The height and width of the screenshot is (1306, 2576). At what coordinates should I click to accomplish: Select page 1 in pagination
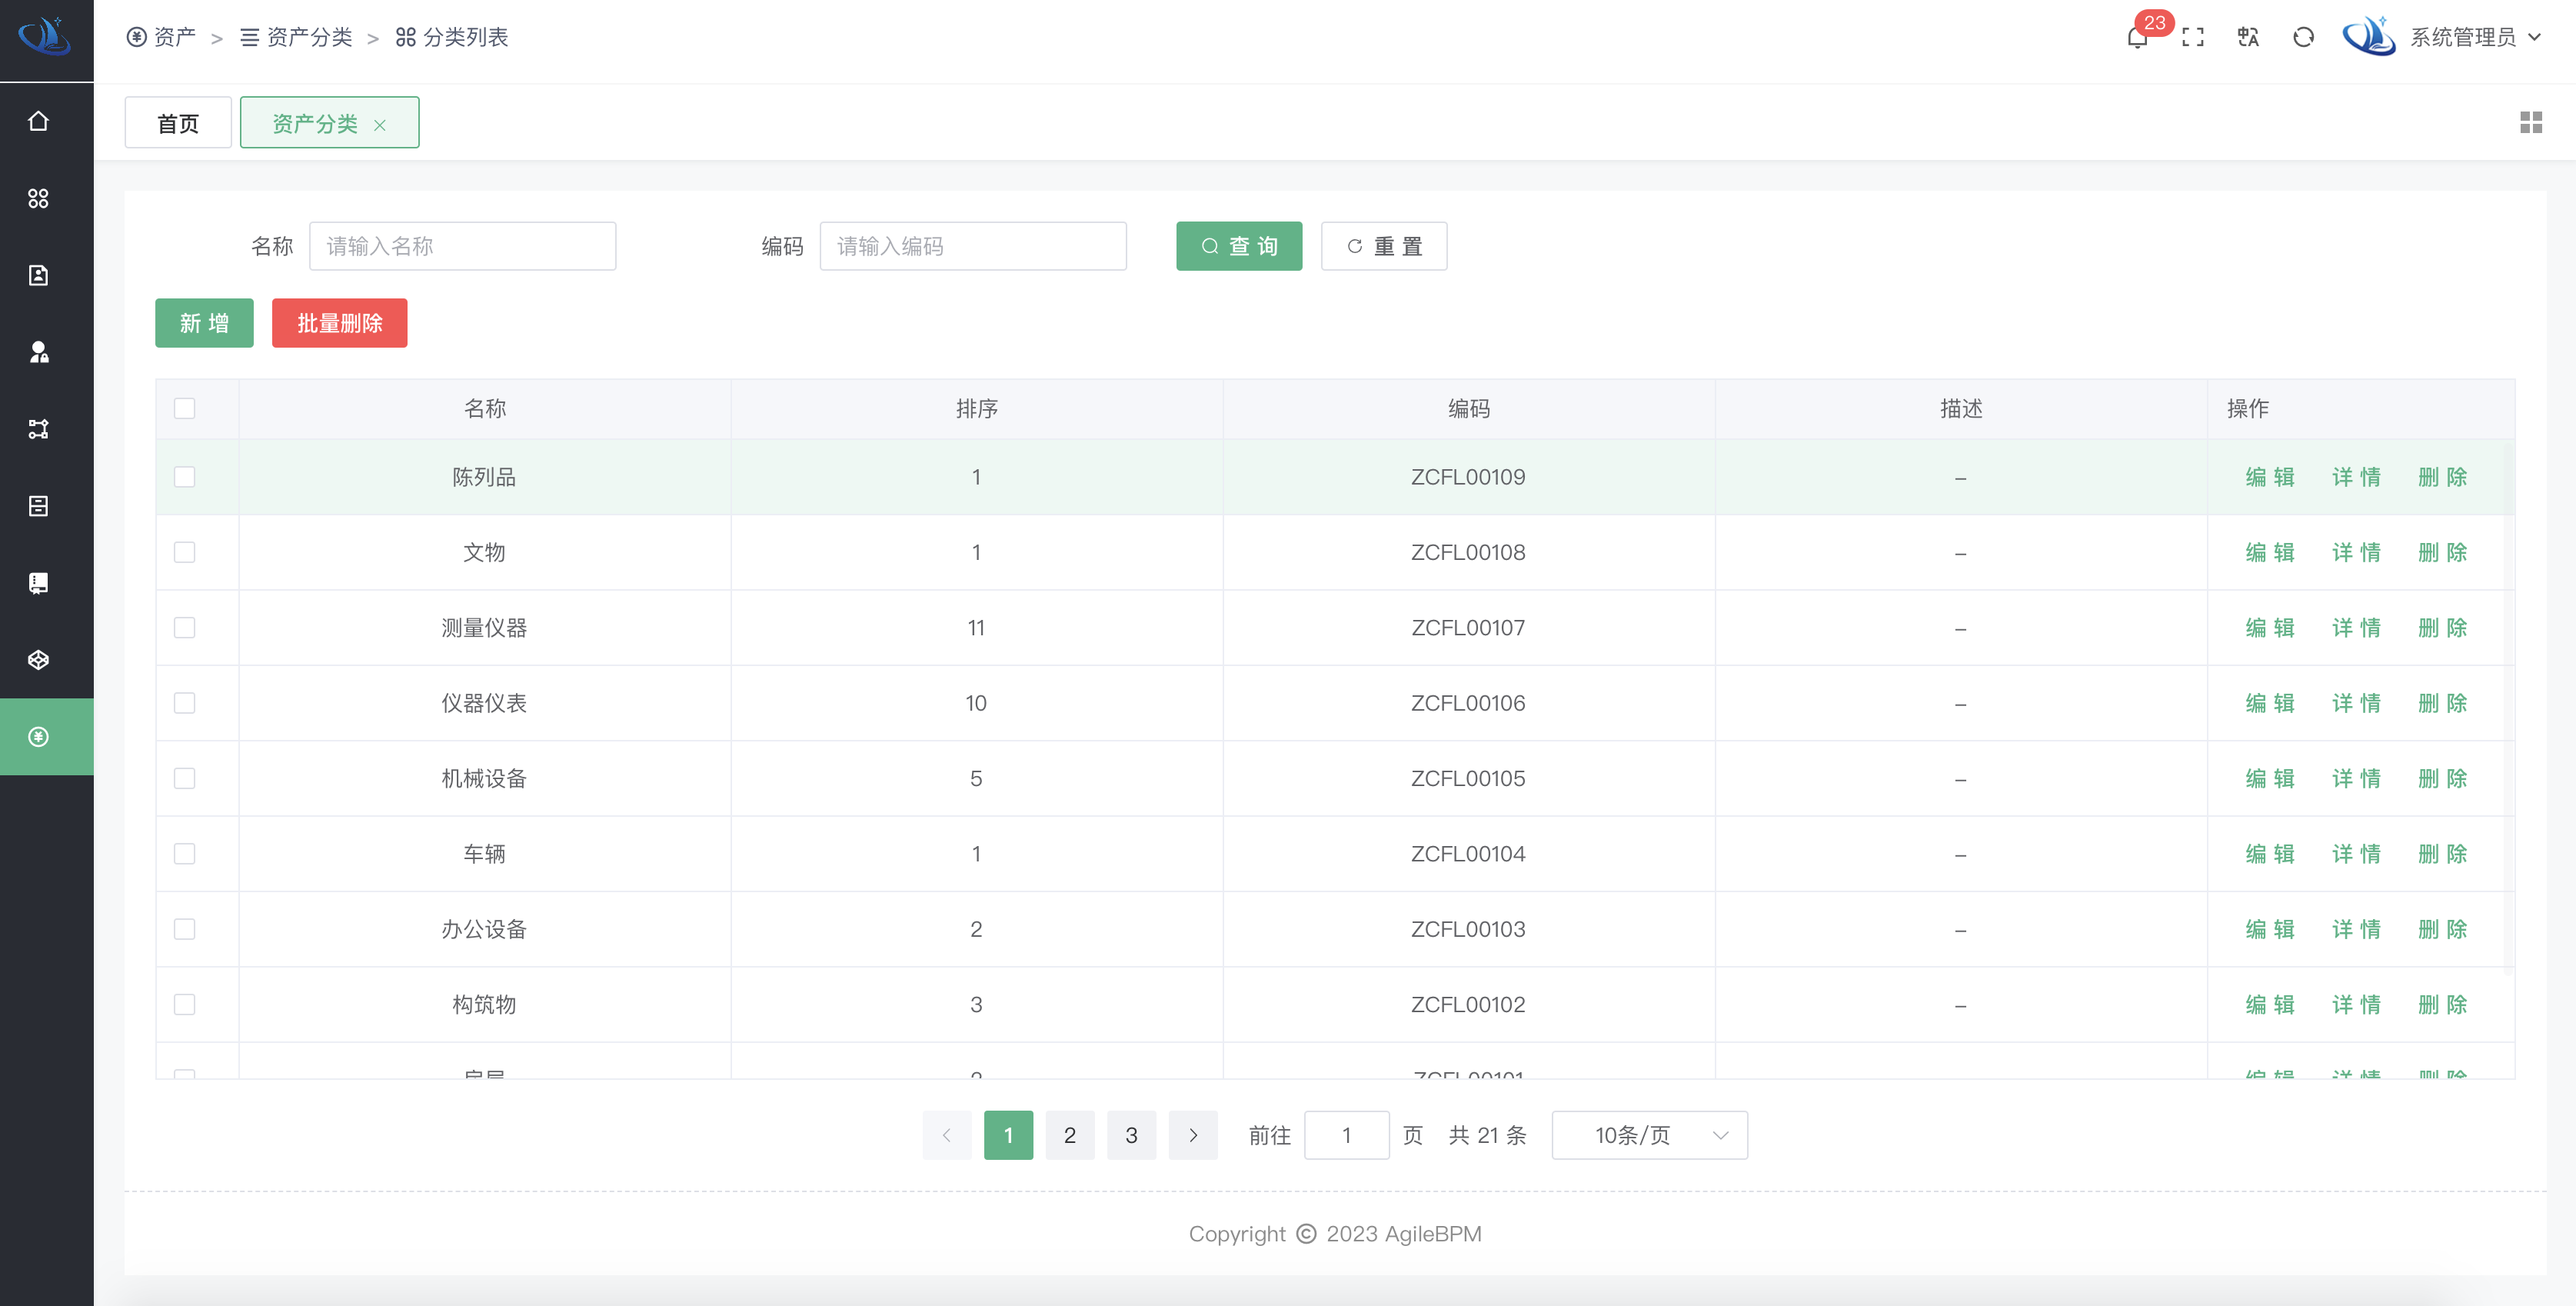point(1008,1135)
